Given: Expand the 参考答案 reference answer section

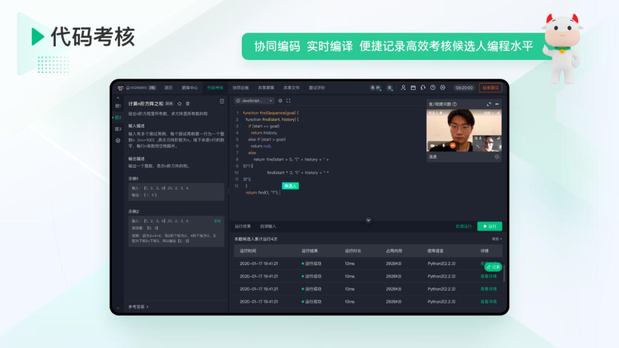Looking at the screenshot, I should click(138, 307).
